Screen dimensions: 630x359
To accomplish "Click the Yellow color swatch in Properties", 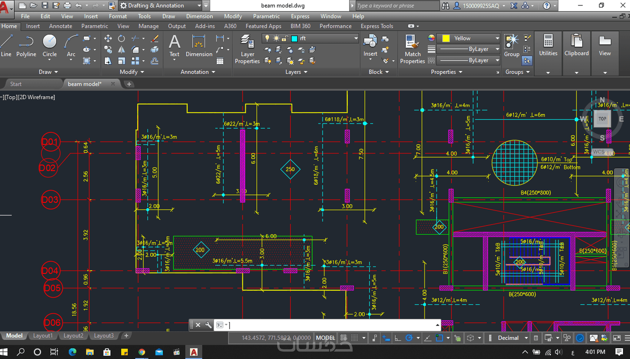I will tap(446, 38).
